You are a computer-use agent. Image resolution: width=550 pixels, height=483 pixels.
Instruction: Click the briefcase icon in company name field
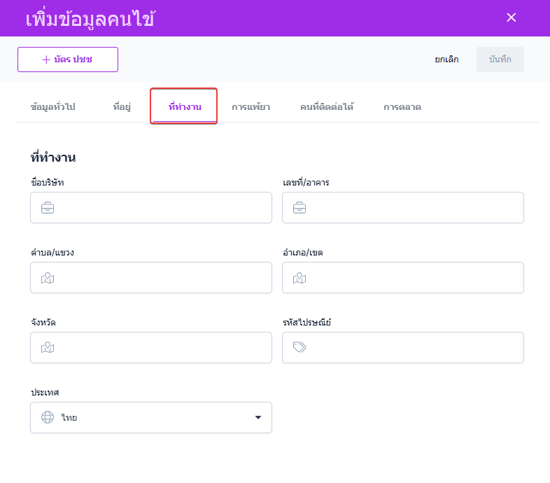click(48, 208)
